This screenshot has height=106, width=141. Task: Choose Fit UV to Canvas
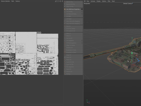(x=73, y=29)
